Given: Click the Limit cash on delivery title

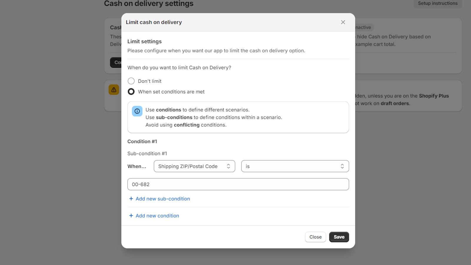Looking at the screenshot, I should coord(154,22).
